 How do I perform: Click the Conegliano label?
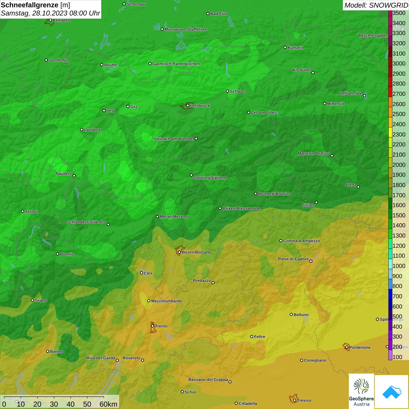(x=315, y=360)
